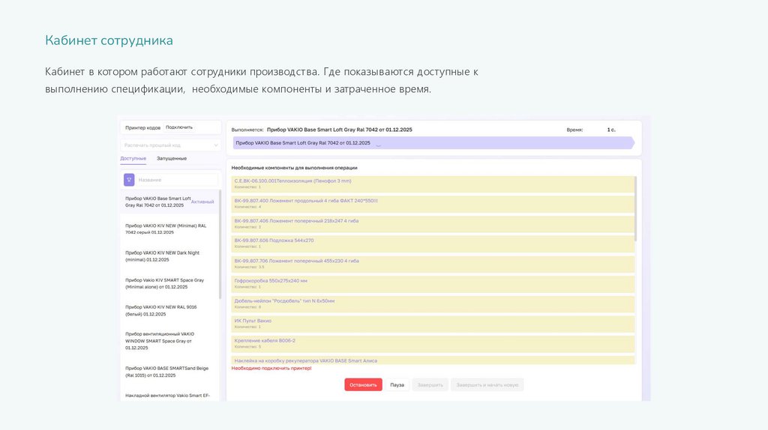This screenshot has height=430, width=768.
Task: Focus the Название search field
Action: (177, 180)
